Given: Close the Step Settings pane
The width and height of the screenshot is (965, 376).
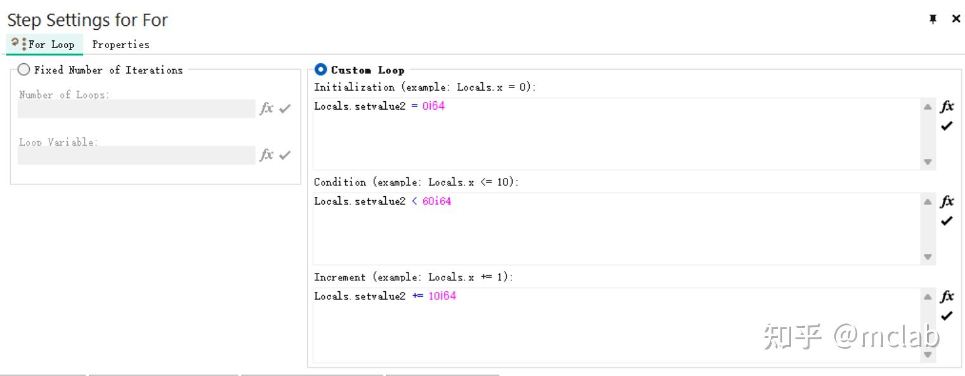Looking at the screenshot, I should [956, 19].
